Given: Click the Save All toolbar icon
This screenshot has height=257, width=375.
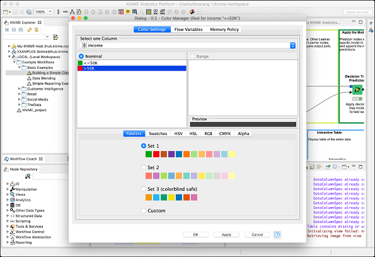Looking at the screenshot, I should click(29, 12).
